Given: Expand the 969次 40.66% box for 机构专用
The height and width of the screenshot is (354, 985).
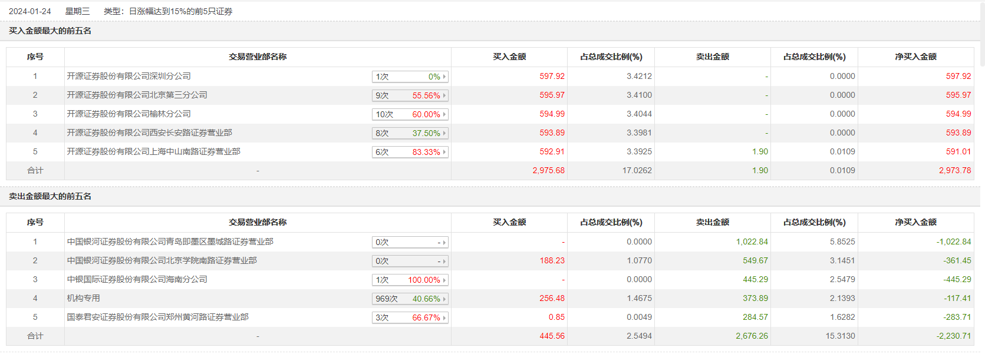Looking at the screenshot, I should pos(410,299).
